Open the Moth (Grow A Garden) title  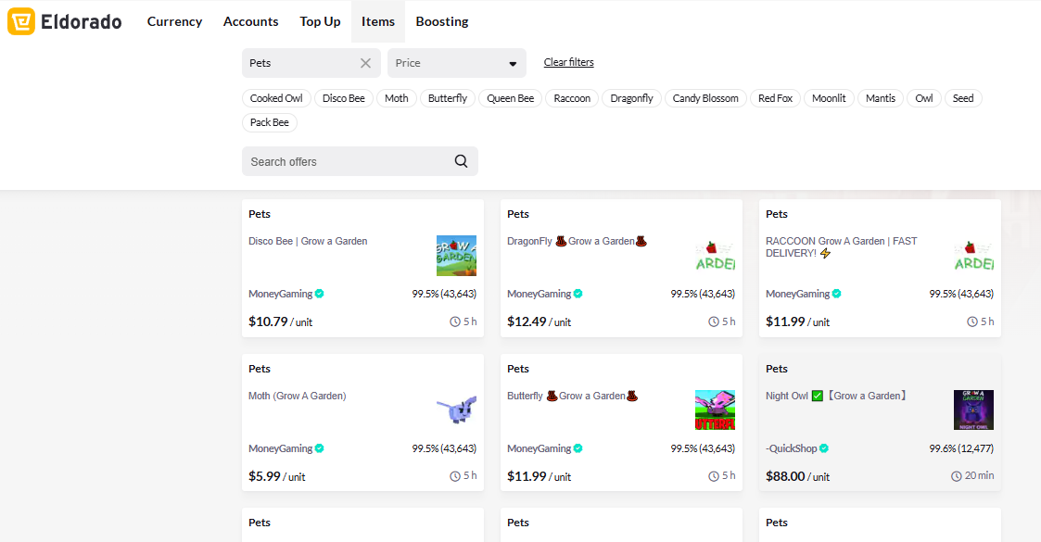click(x=298, y=396)
